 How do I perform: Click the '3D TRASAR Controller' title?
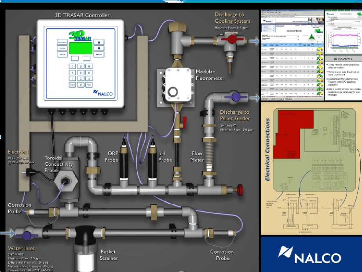pos(82,15)
